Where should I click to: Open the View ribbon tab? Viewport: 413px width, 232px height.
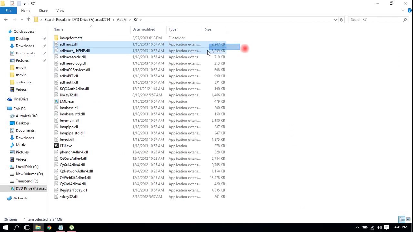point(60,11)
